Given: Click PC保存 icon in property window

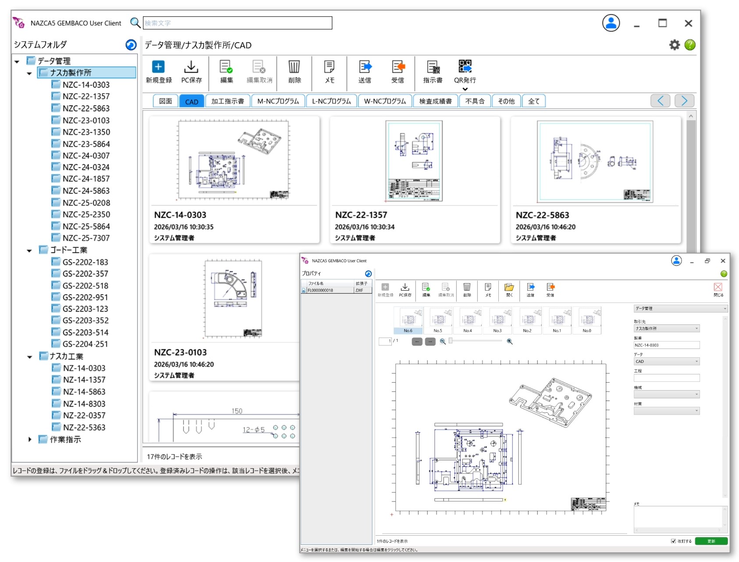Looking at the screenshot, I should click(405, 287).
